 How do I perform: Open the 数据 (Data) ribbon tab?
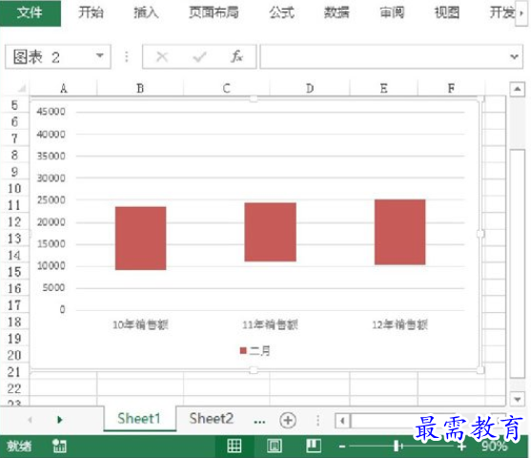point(337,13)
